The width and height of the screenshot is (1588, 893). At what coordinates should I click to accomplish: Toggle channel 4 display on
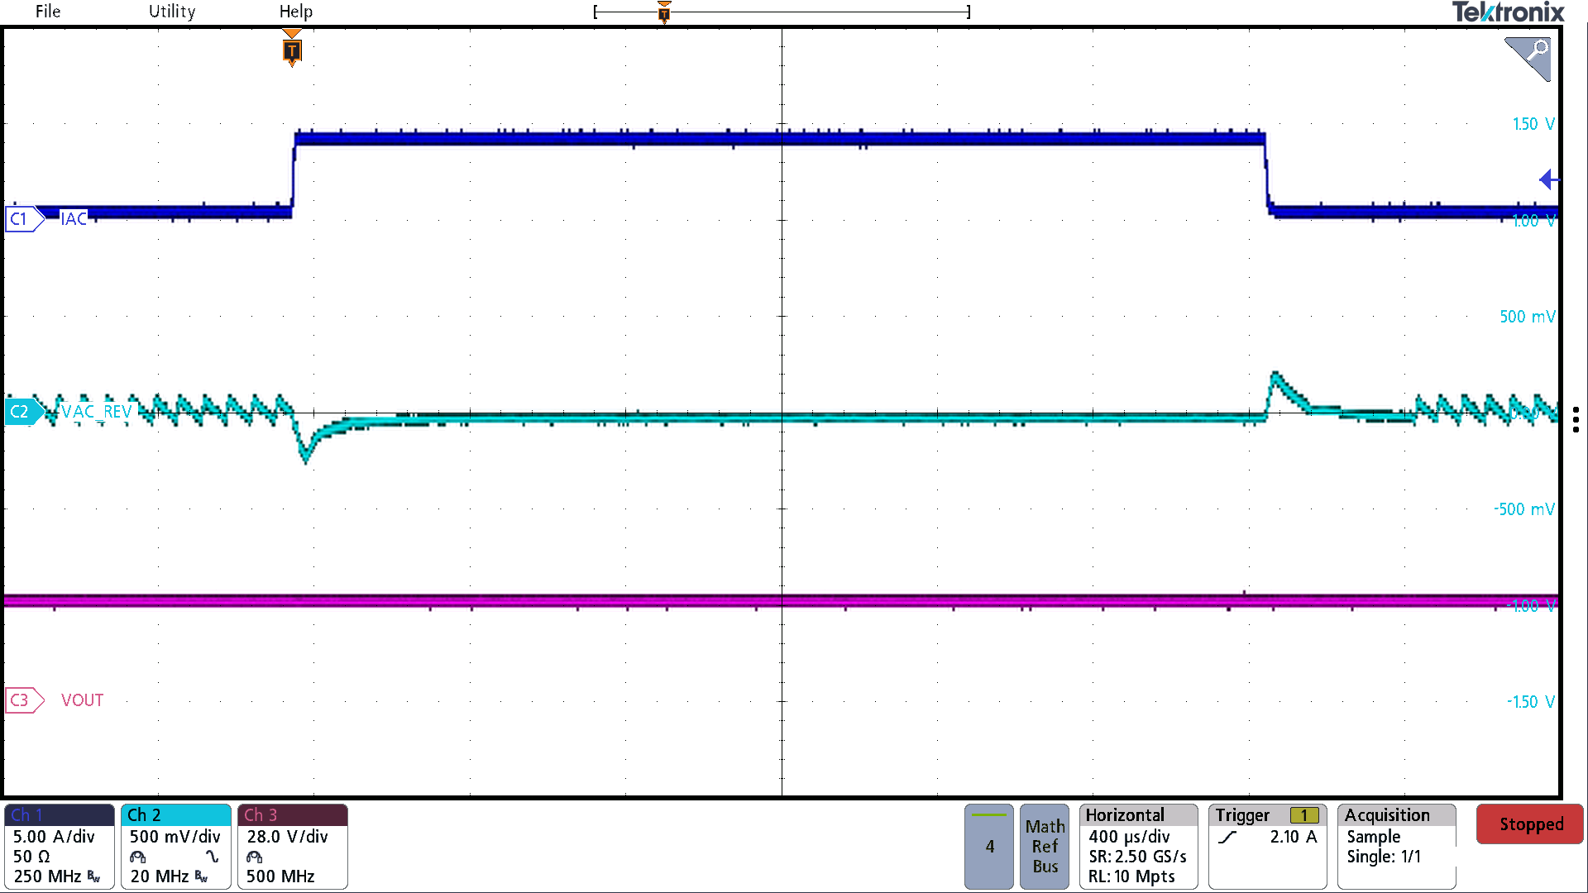[988, 847]
